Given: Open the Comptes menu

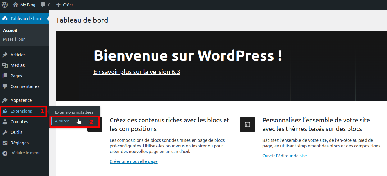Looking at the screenshot, I should [19, 122].
